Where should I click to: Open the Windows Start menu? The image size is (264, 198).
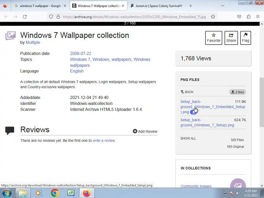7,193
